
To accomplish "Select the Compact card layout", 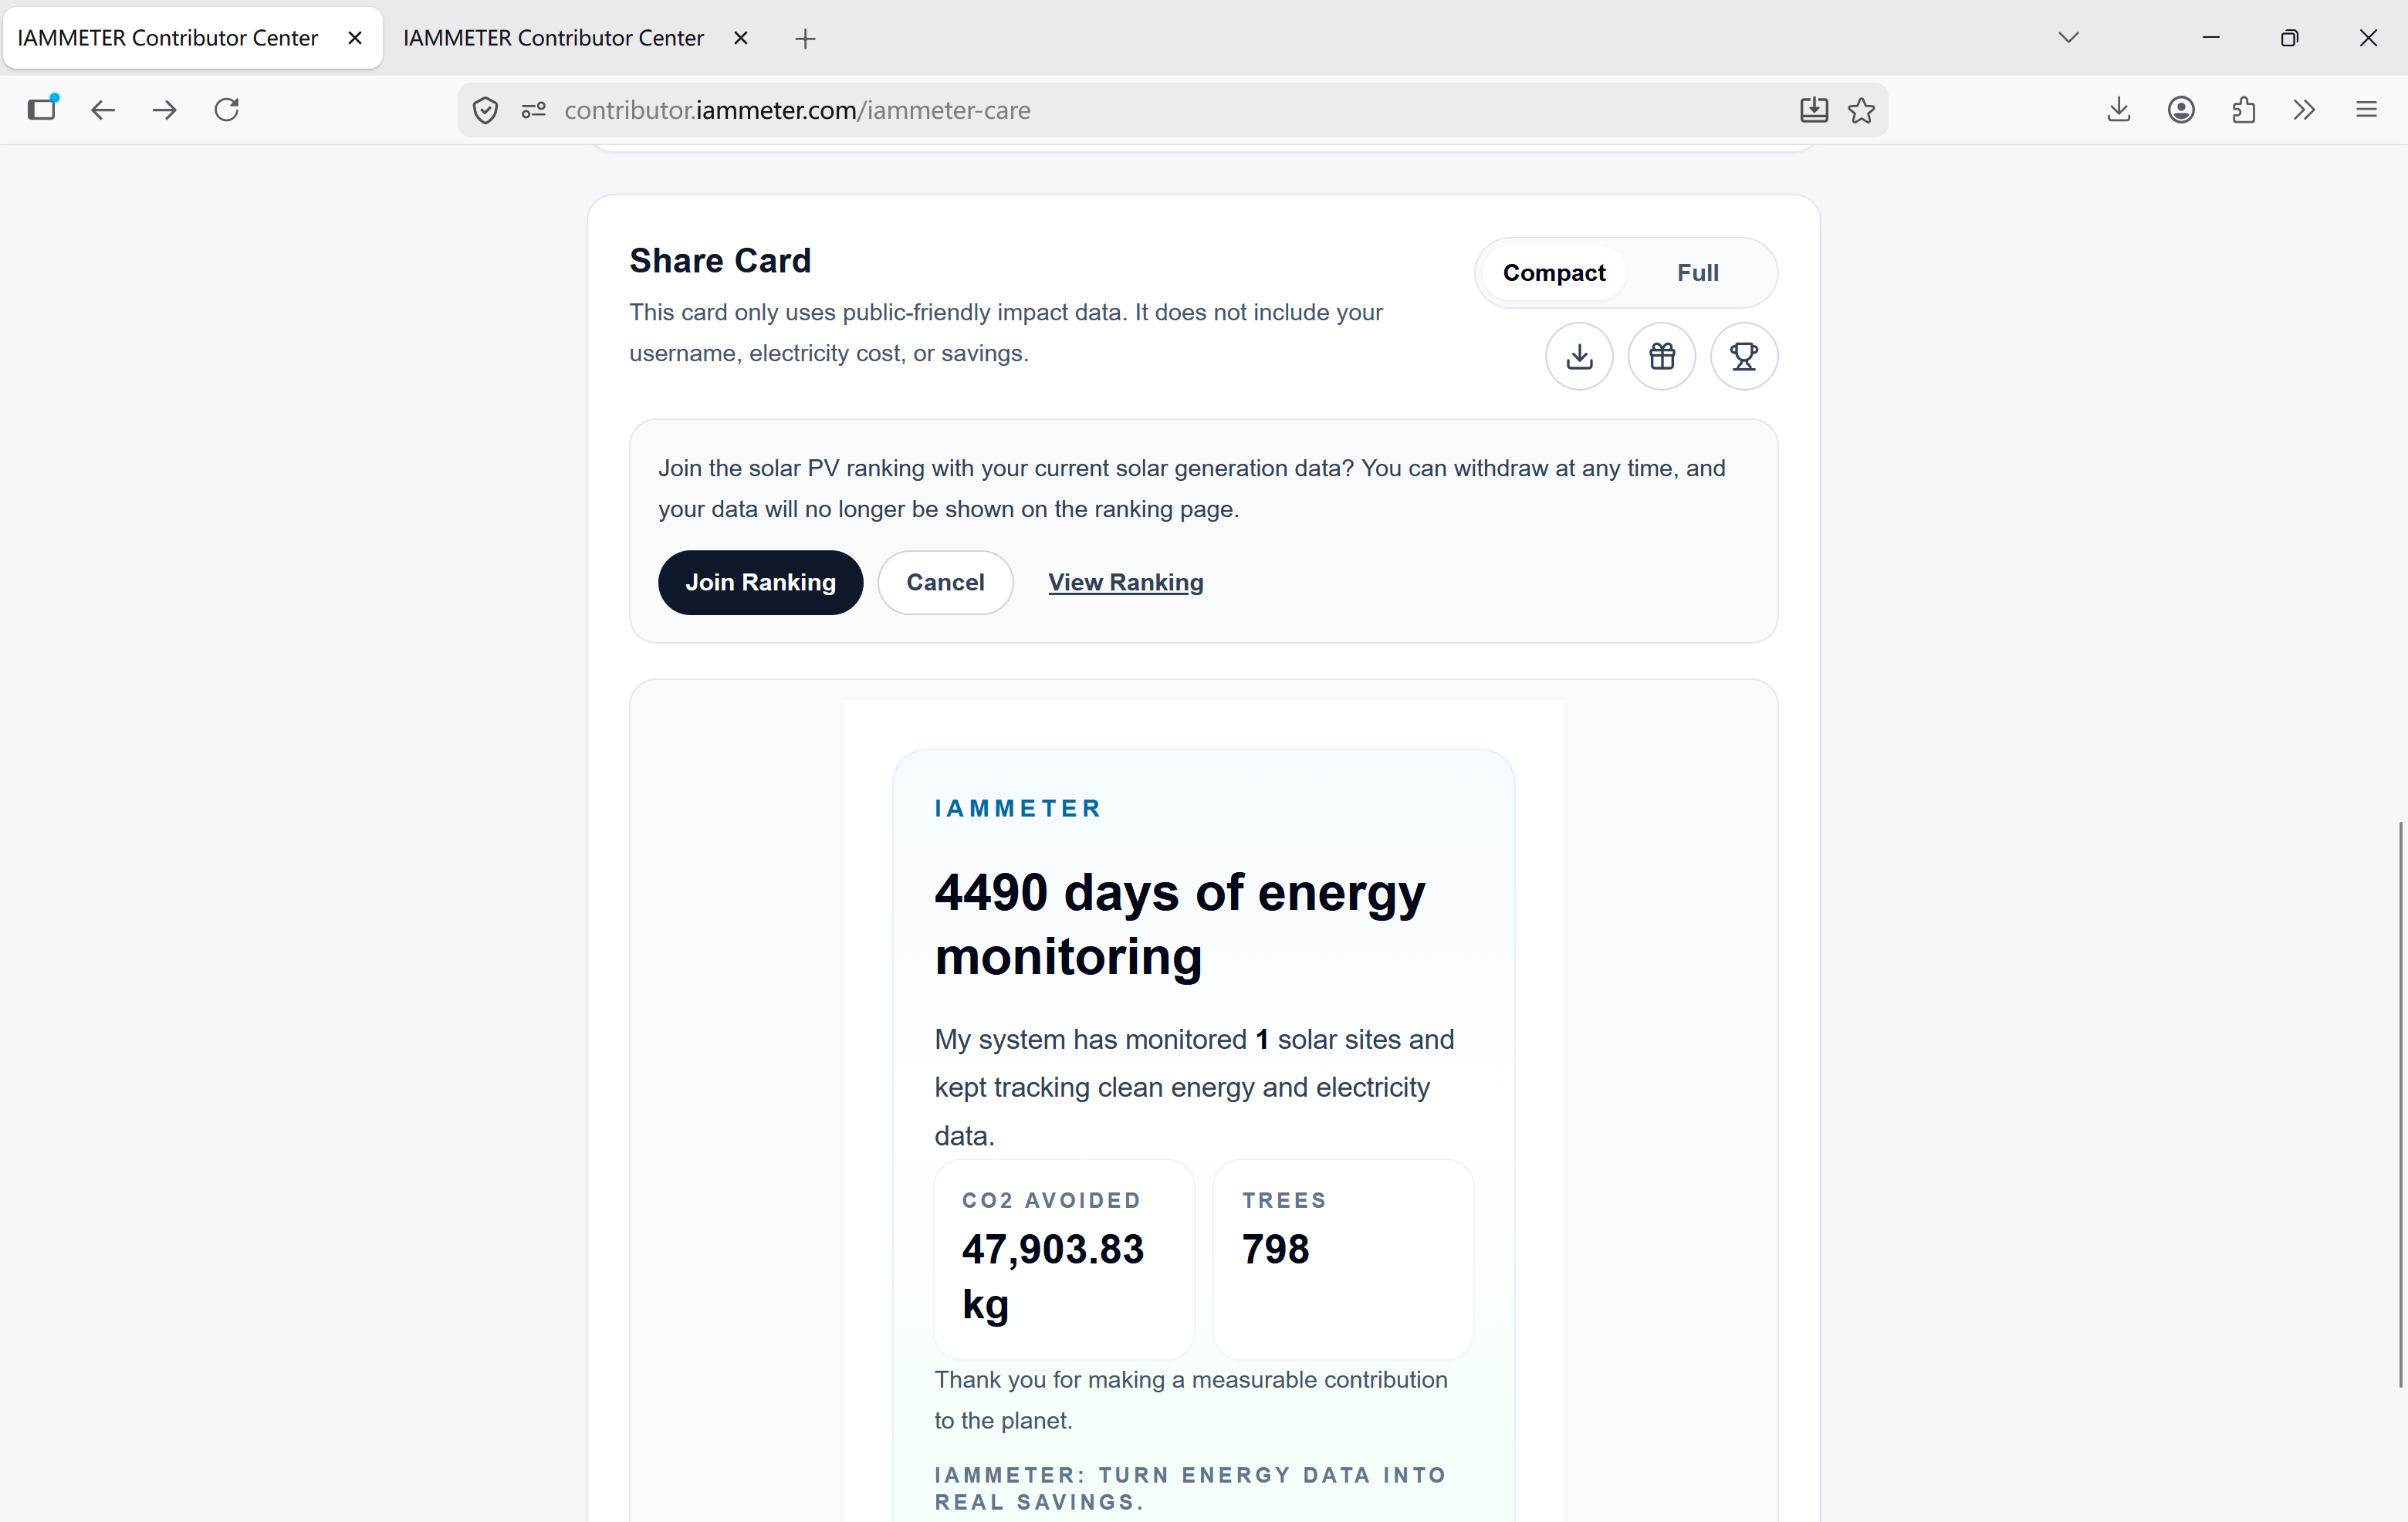I will [x=1553, y=273].
